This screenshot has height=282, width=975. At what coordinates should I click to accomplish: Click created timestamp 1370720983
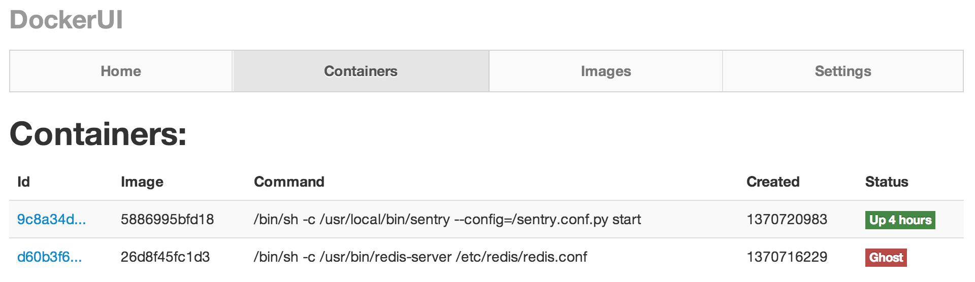(x=787, y=220)
